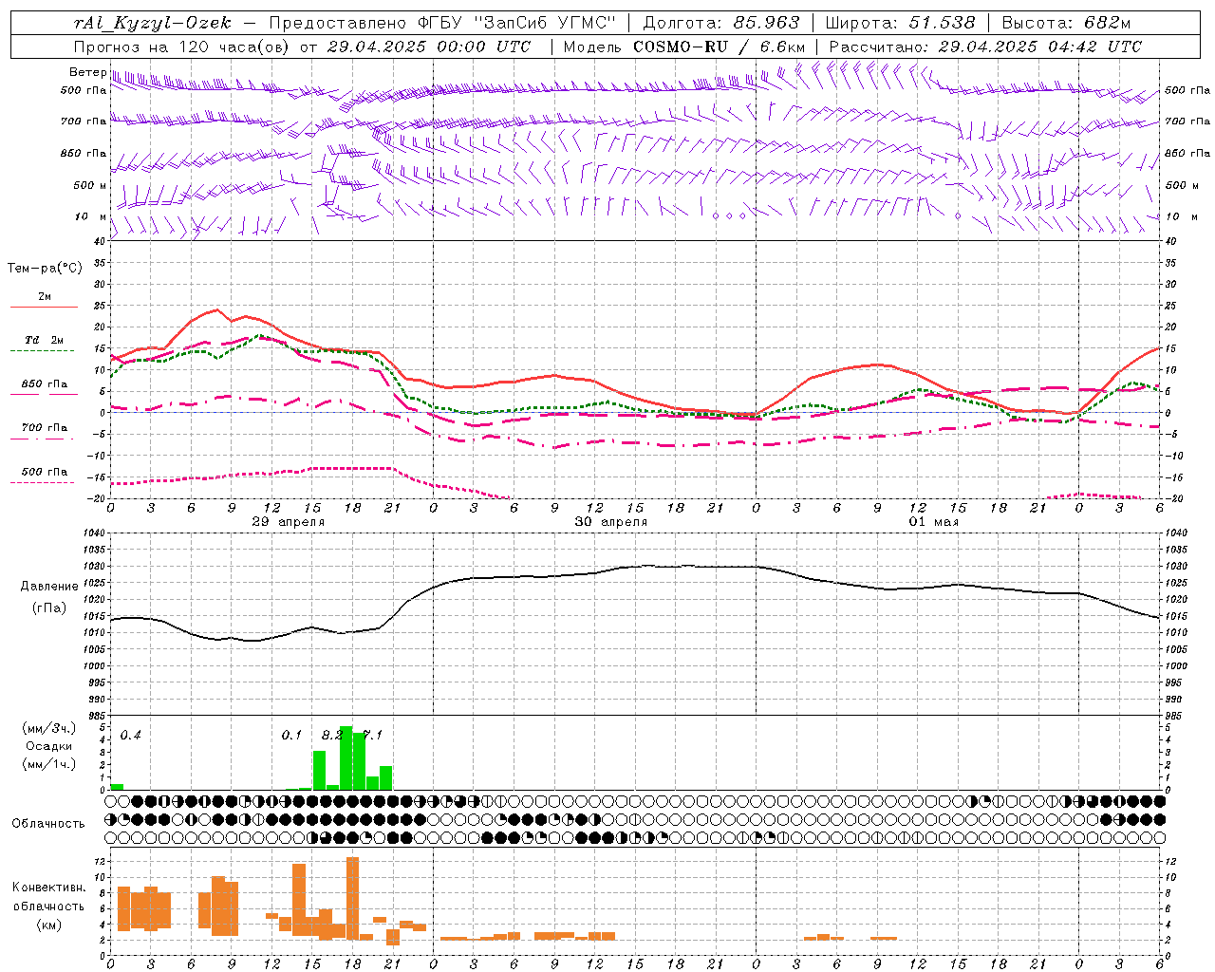Viewport: 1215px width, 972px height.
Task: Click the (мм/1ч.) units label
Action: [x=48, y=764]
